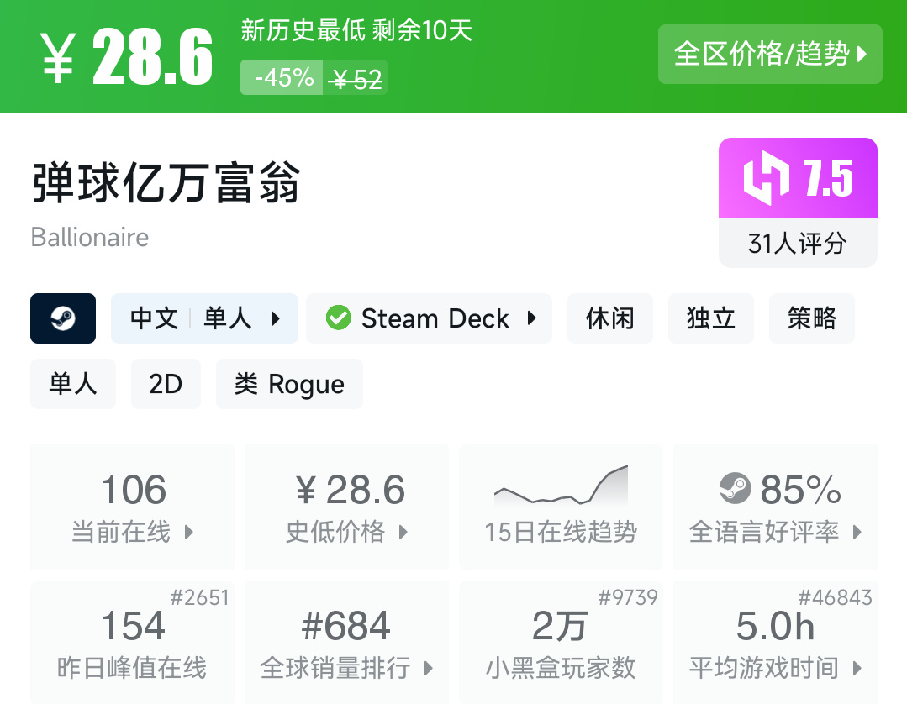Screen dimensions: 907x704
Task: Open 当前在线 current online details arrow
Action: [188, 532]
